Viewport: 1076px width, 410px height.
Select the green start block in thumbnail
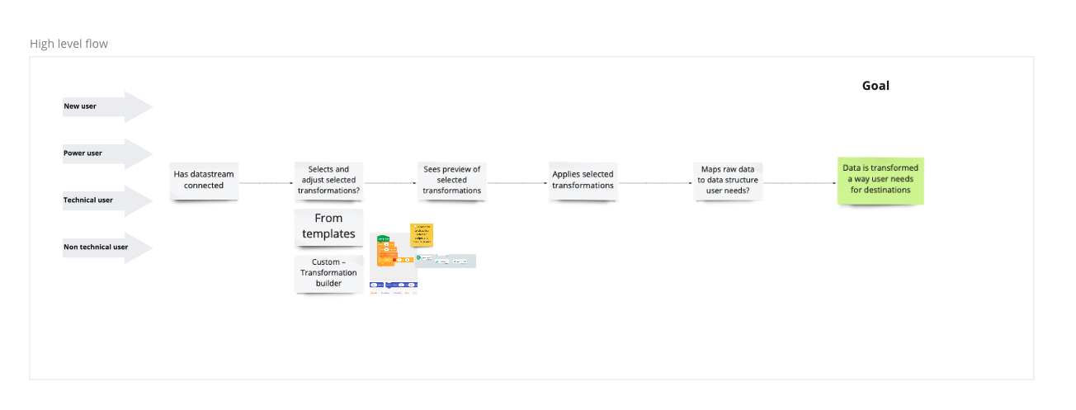[383, 239]
